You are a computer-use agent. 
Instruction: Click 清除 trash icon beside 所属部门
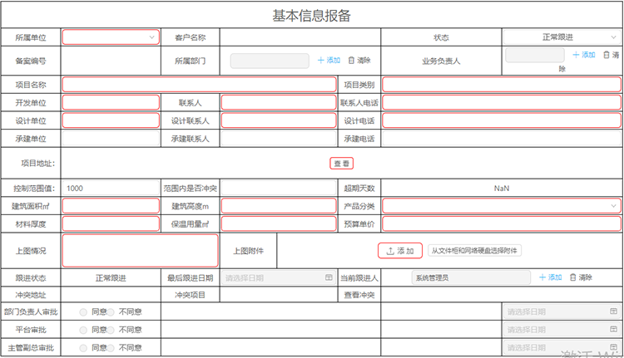(351, 61)
